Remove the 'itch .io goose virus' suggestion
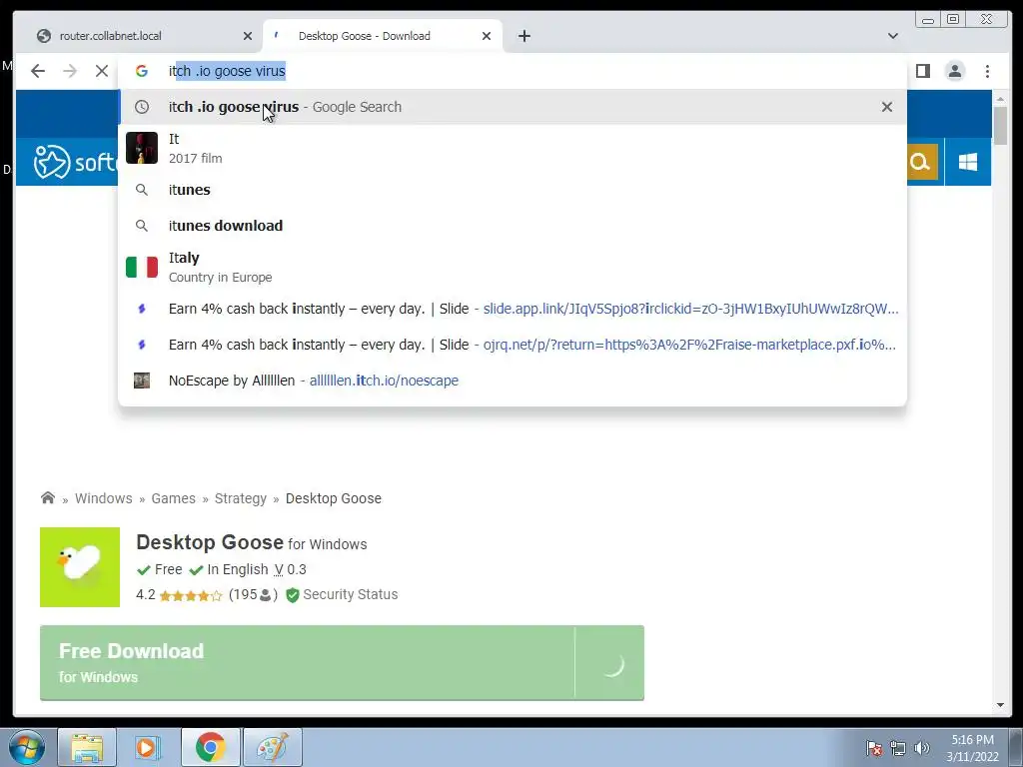1023x767 pixels. tap(887, 107)
